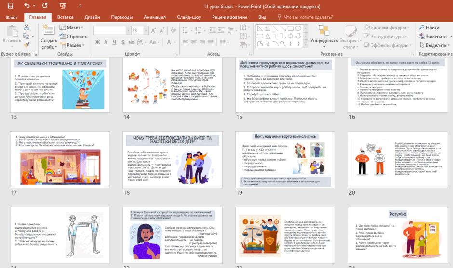The height and width of the screenshot is (268, 453).
Task: Decrease list indent level icon
Action: coord(213,30)
